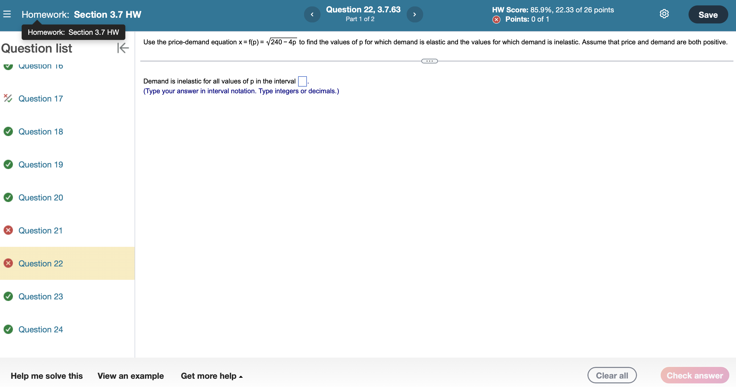Click the Clear all button
This screenshot has width=736, height=387.
(612, 375)
